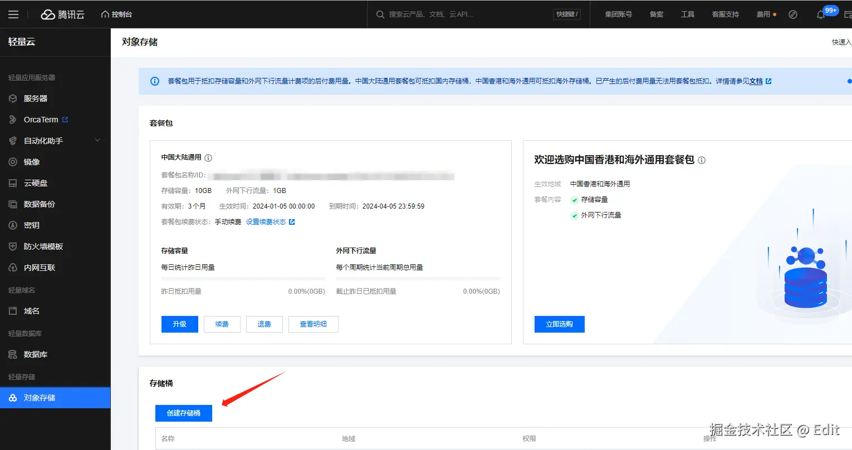Screen dimensions: 852x450
Task: Click the 查看明细 button
Action: [314, 324]
